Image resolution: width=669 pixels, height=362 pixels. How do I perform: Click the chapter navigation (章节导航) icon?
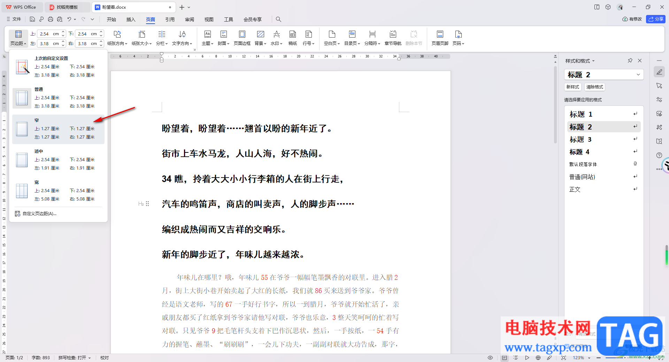(393, 38)
